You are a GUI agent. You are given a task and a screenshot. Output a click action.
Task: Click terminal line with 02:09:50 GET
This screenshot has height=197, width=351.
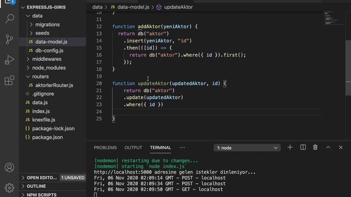[158, 189]
